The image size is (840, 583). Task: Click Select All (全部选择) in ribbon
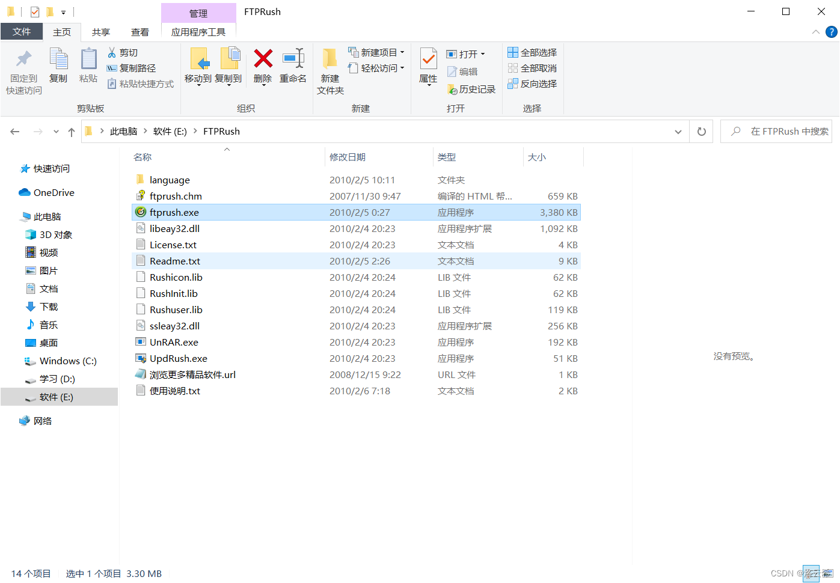pyautogui.click(x=532, y=53)
